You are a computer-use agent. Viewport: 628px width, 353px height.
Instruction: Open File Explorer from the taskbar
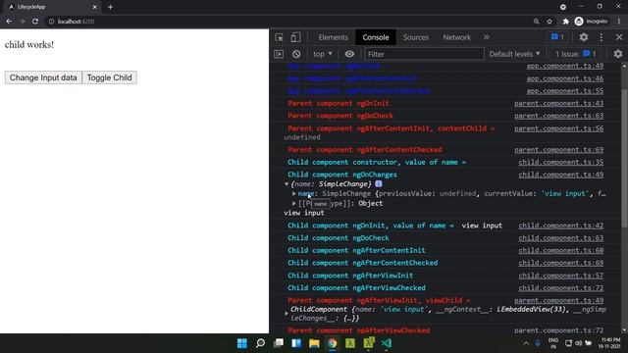tap(314, 343)
